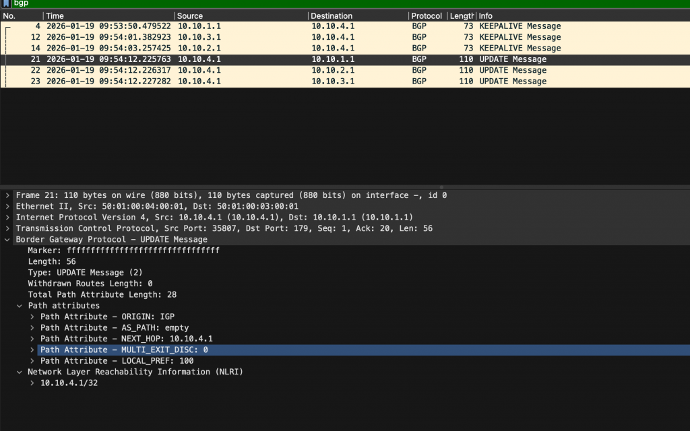
Task: Expand the Ethernet II section
Action: [7, 206]
